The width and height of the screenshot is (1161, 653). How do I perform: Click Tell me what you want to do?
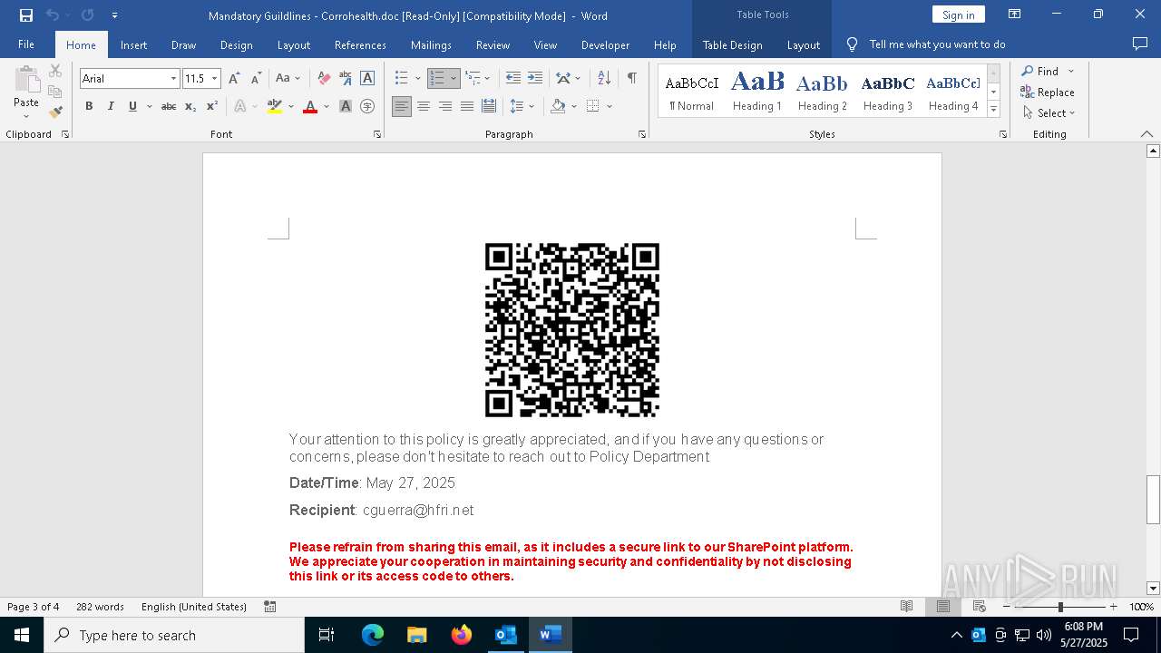pyautogui.click(x=937, y=44)
